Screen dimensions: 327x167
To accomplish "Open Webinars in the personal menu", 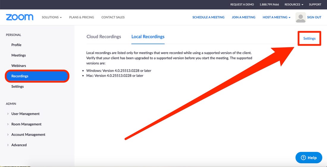I will click(18, 66).
